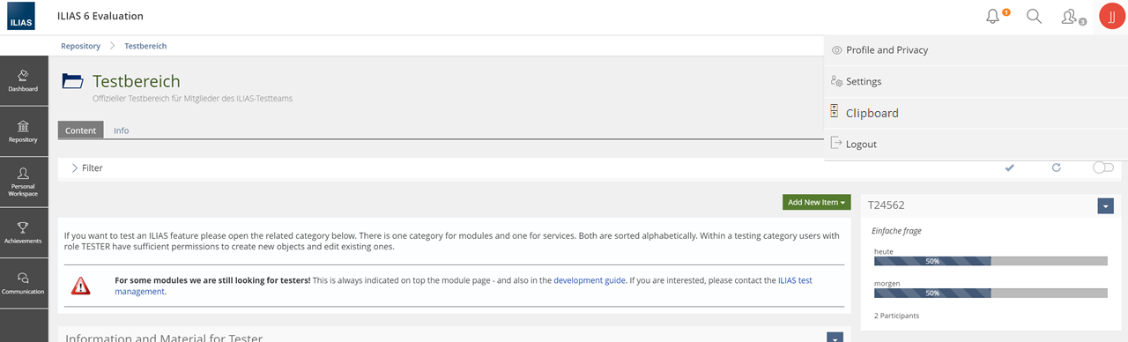Go to Dashboard in sidebar

pos(24,81)
